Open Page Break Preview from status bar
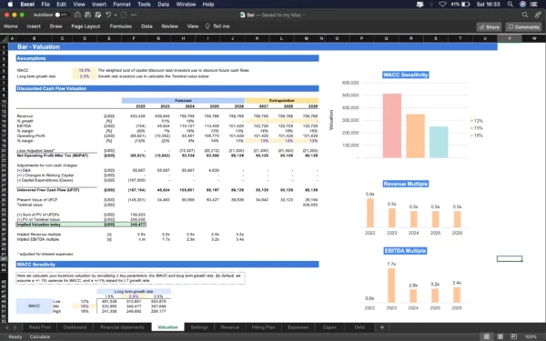 coord(513,336)
